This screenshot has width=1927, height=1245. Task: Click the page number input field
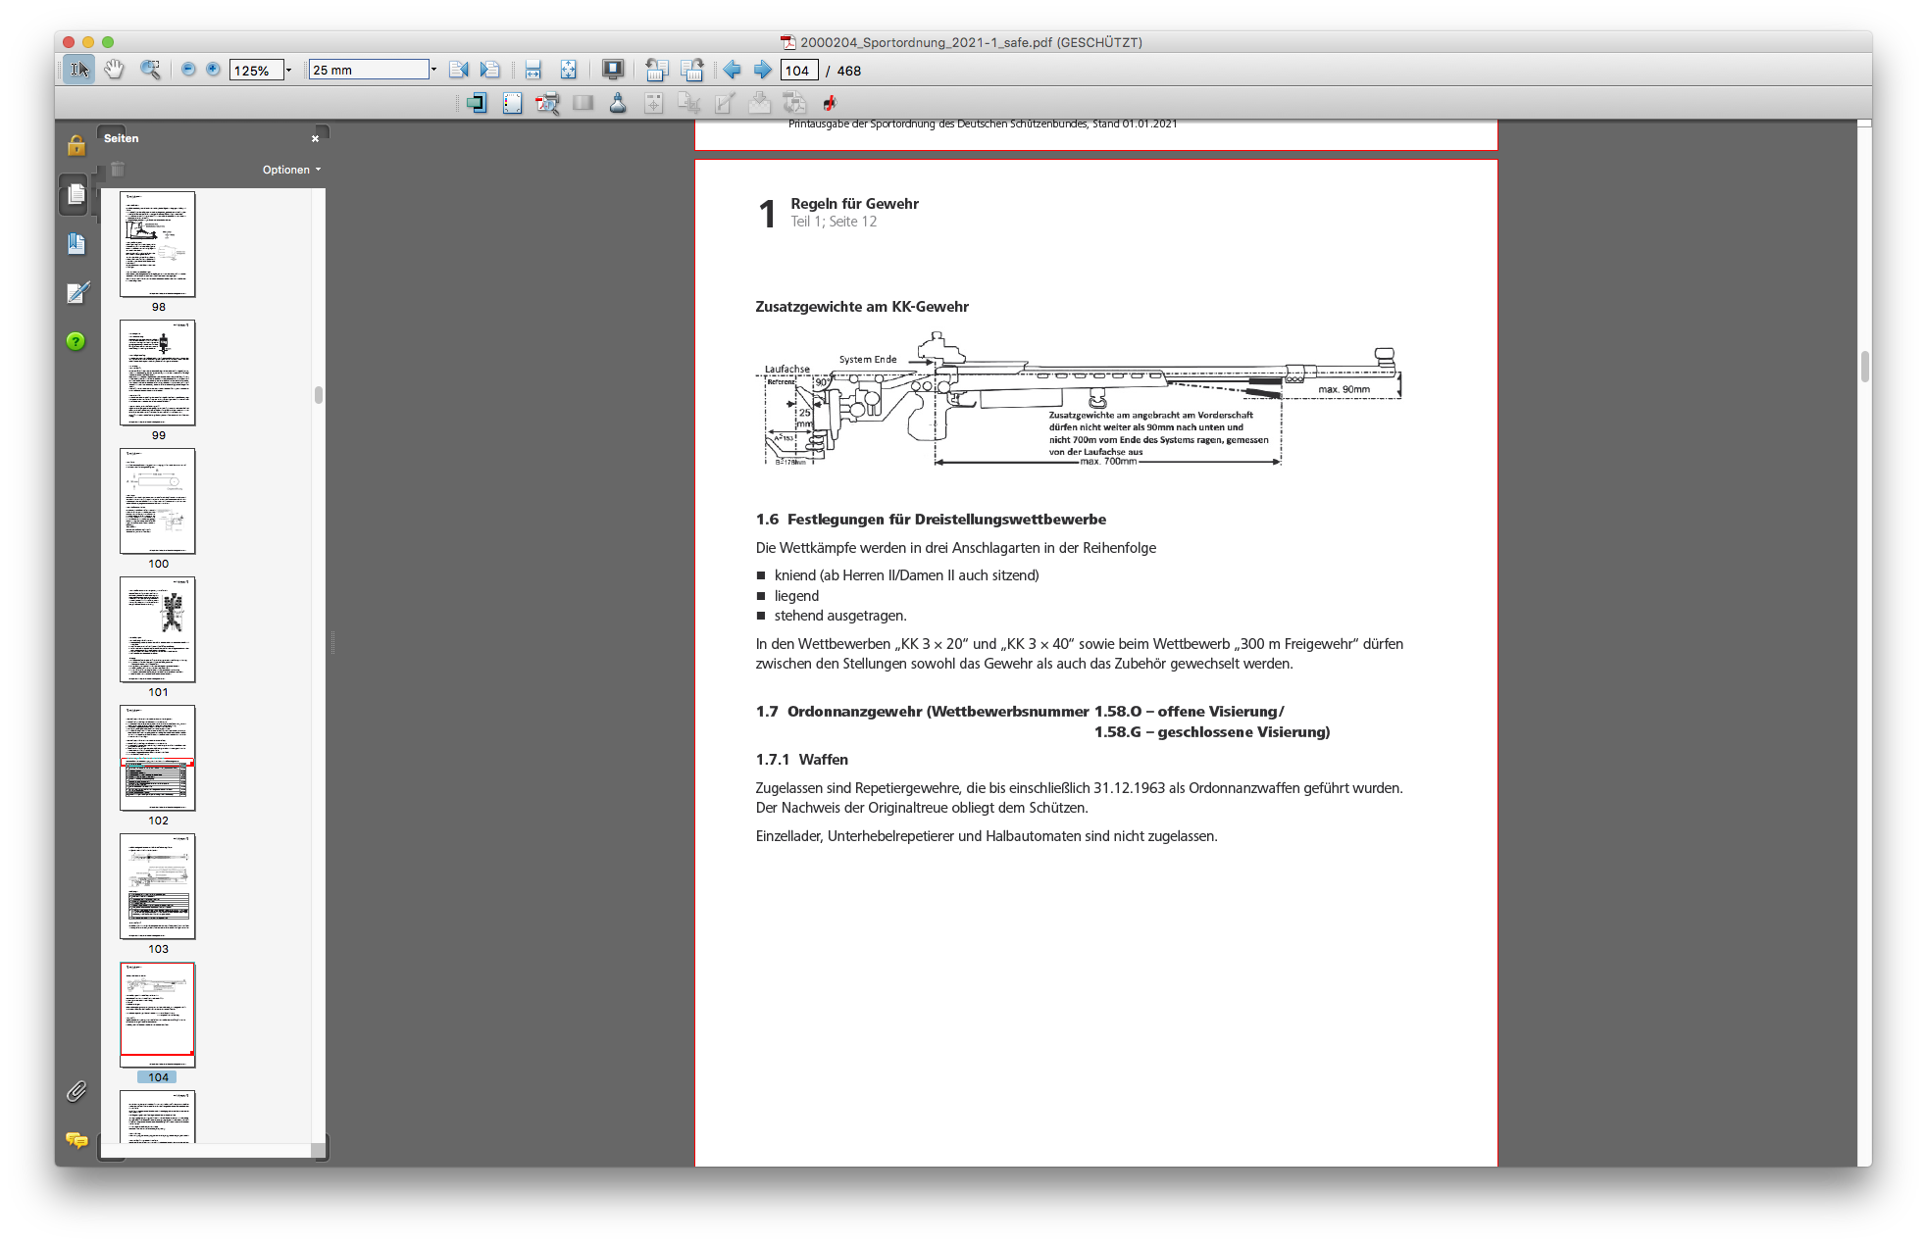click(x=798, y=71)
